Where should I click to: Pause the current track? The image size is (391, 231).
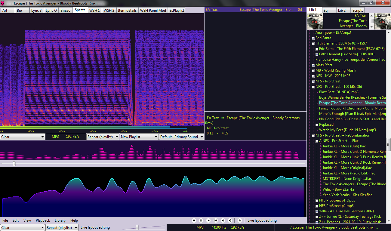tap(201, 220)
